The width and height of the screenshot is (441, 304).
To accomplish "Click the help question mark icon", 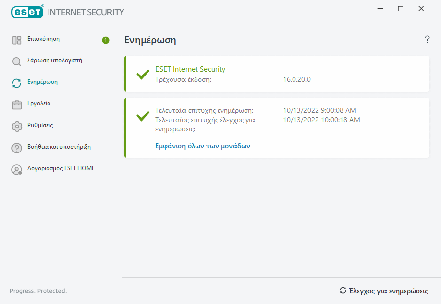I will pyautogui.click(x=427, y=40).
